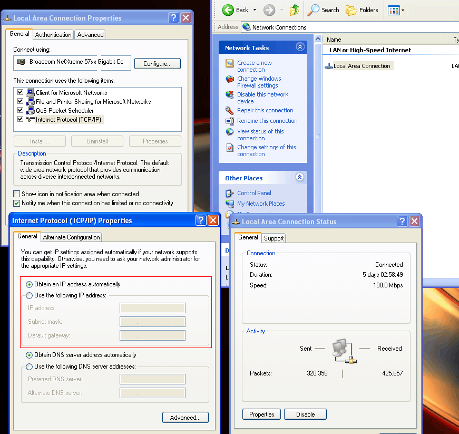Select Obtain an IP address automatically radio
459x434 pixels.
30,284
